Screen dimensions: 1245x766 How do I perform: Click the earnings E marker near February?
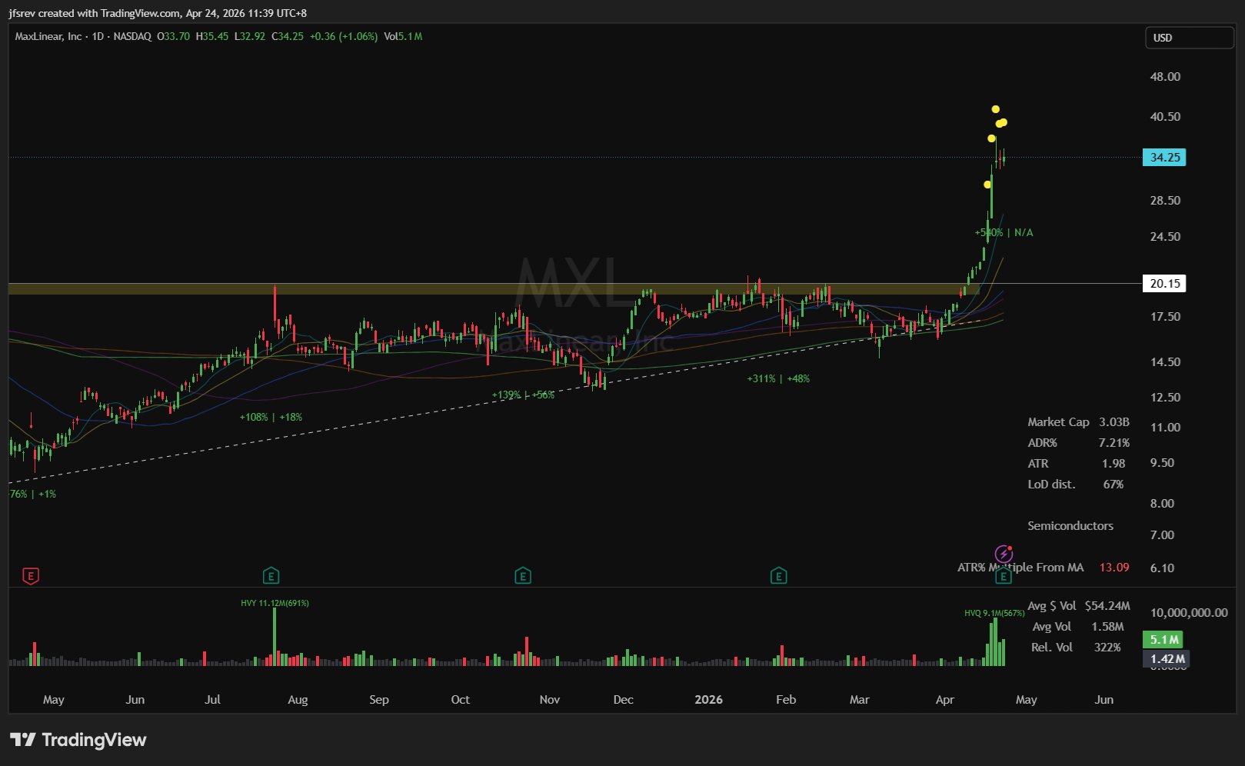(778, 575)
